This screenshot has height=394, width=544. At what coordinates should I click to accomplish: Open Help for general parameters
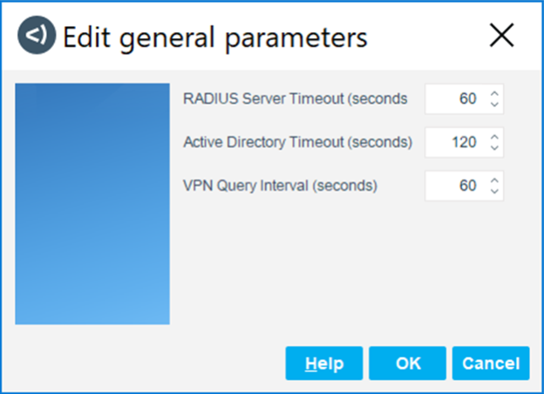pyautogui.click(x=323, y=363)
